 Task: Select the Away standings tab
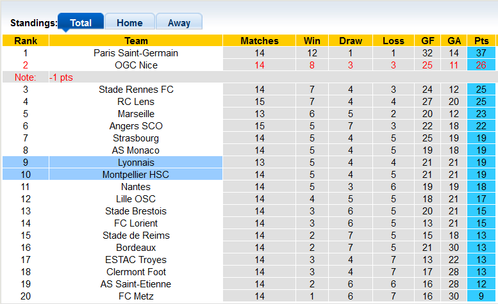[x=179, y=23]
